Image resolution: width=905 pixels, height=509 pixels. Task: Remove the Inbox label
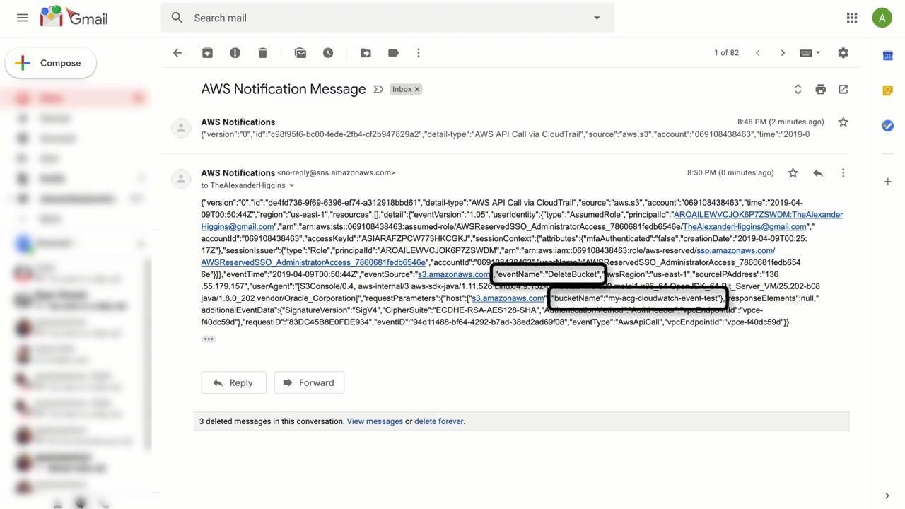[417, 89]
